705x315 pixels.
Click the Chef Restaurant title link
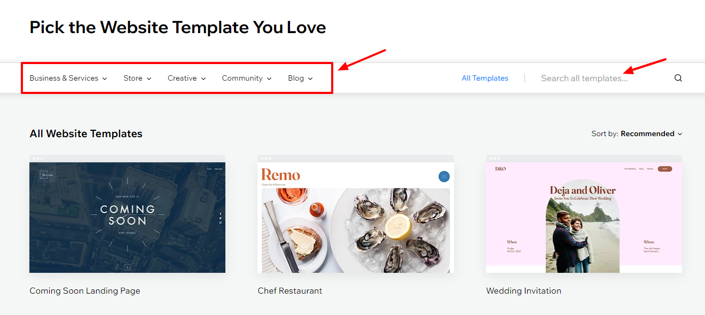coord(290,291)
